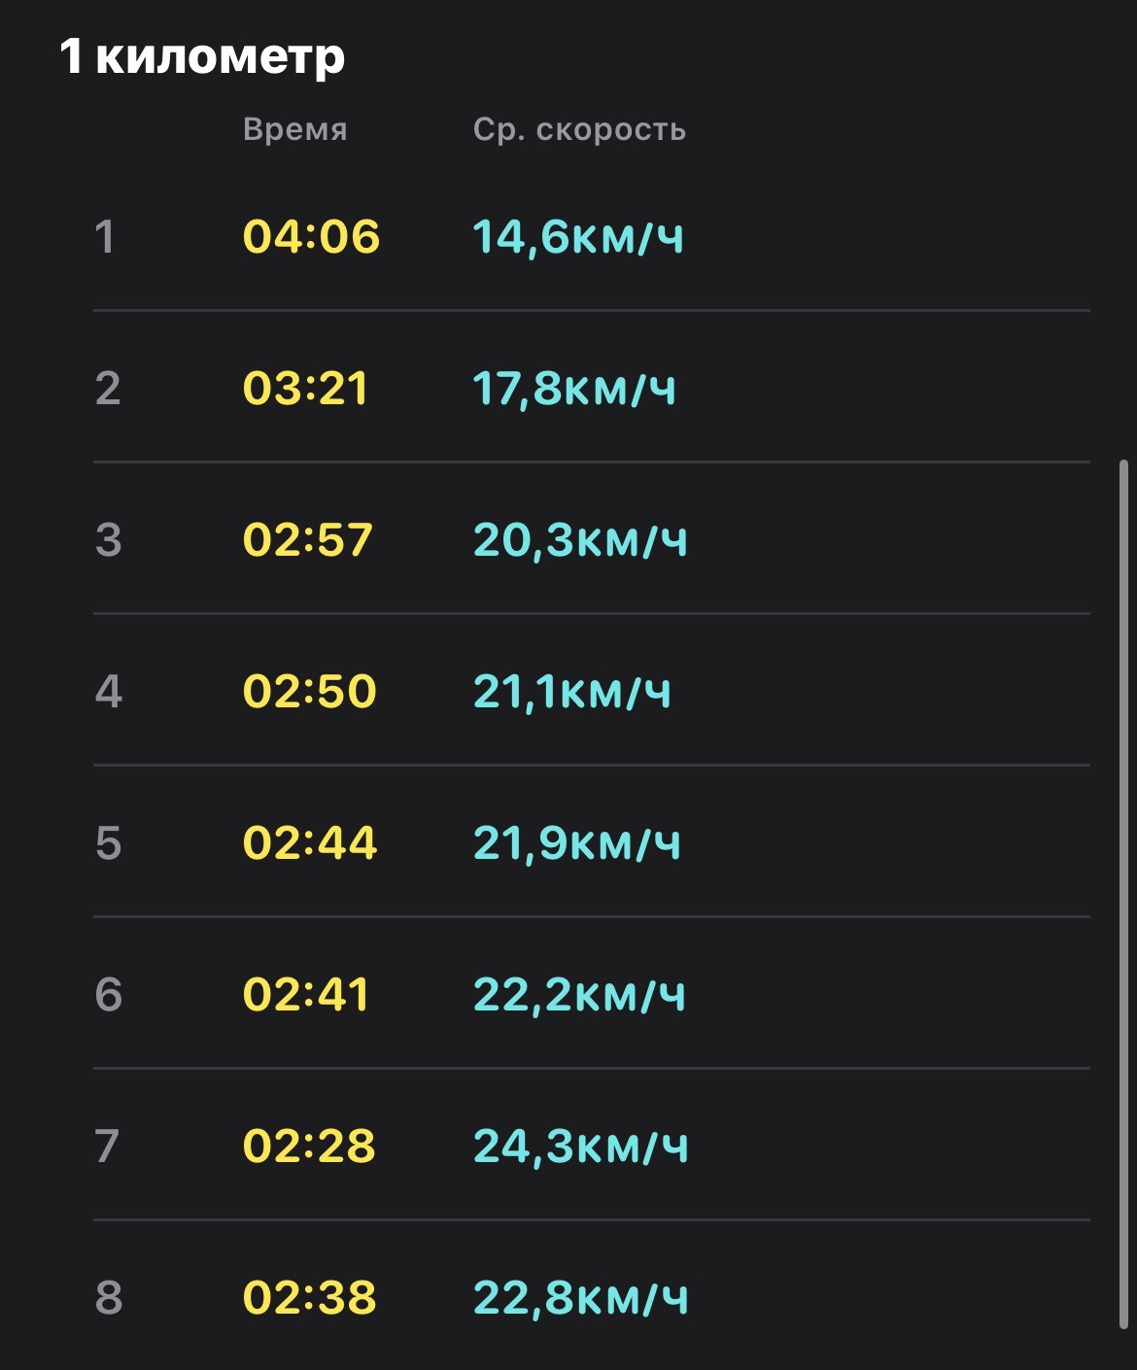Select the kilometer 3 row number
This screenshot has width=1137, height=1370.
coord(109,540)
